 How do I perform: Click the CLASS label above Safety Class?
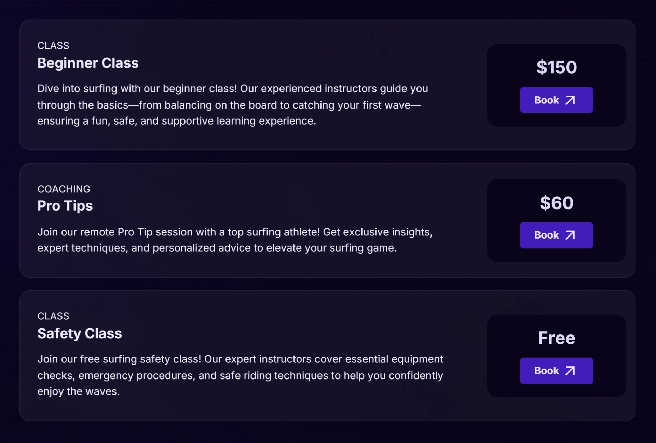(x=53, y=316)
